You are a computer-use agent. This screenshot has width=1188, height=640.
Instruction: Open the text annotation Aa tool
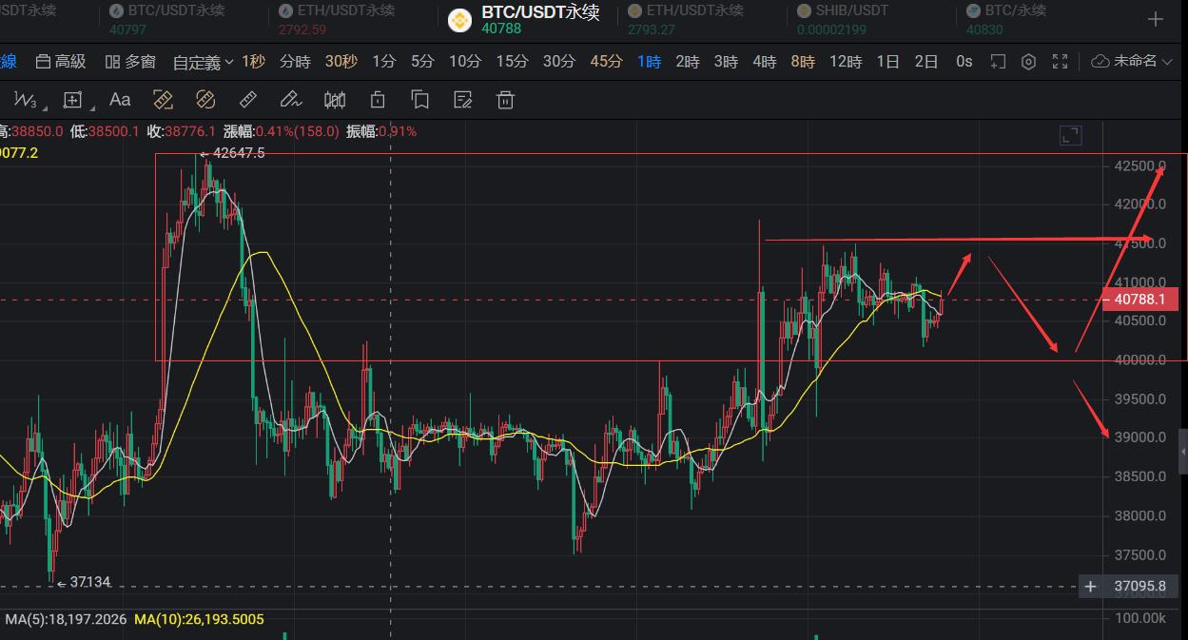point(120,100)
